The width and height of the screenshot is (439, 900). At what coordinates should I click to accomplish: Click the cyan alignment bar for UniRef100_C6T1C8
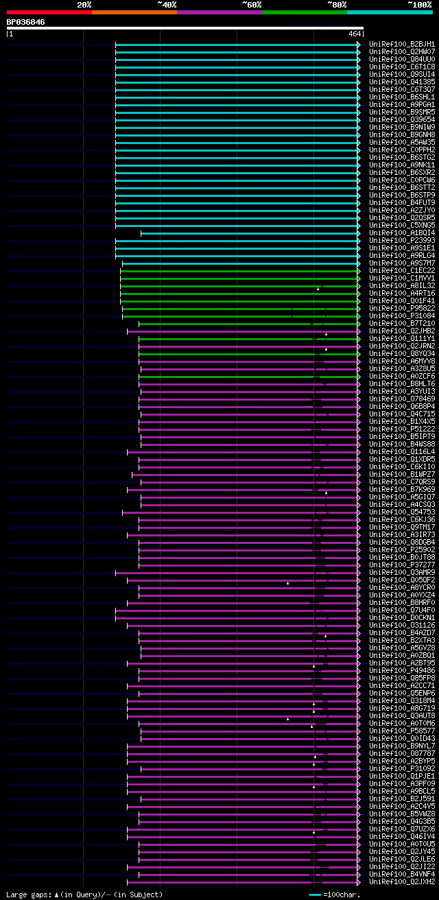click(237, 67)
